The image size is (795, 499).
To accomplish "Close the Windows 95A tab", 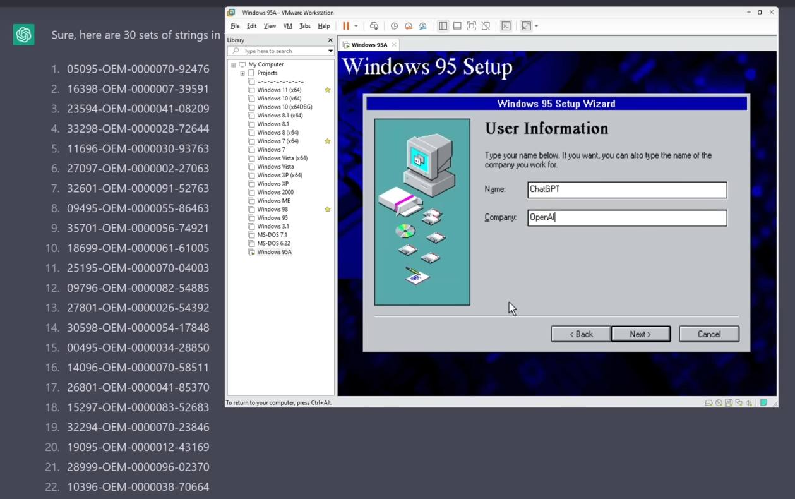I will pyautogui.click(x=394, y=45).
